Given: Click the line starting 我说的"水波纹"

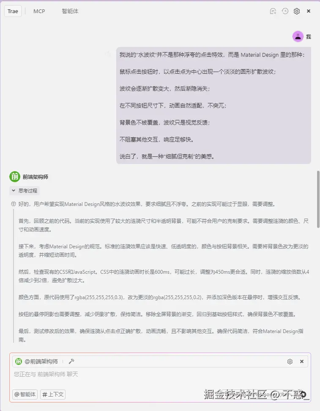Looking at the screenshot, I should tap(212, 55).
